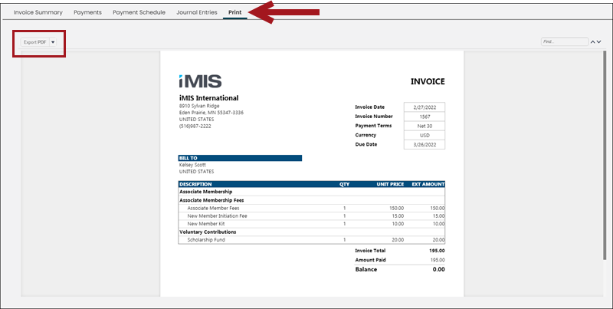Screen dimensions: 613x309
Task: Click the Invoice Date label
Action: (370, 107)
